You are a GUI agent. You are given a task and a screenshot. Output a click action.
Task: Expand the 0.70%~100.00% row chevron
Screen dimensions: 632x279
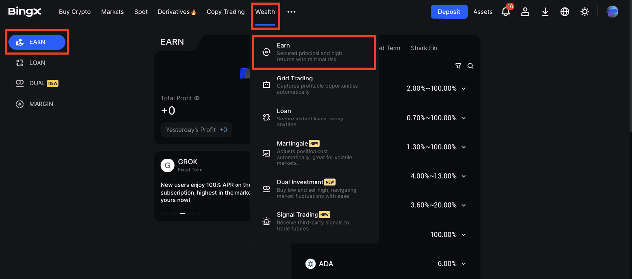[464, 118]
